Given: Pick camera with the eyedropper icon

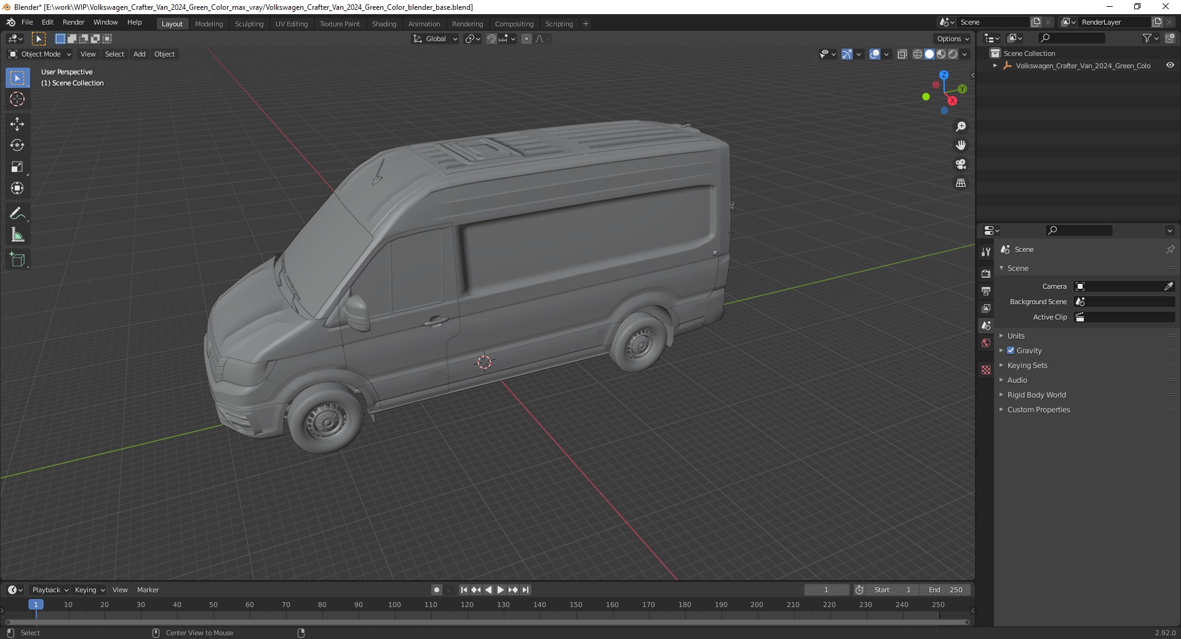Looking at the screenshot, I should coord(1169,286).
